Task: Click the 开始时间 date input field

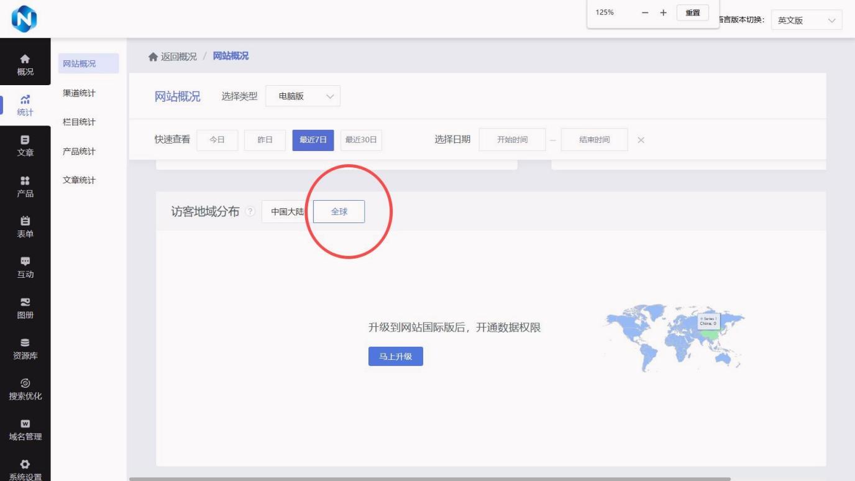Action: coord(512,140)
